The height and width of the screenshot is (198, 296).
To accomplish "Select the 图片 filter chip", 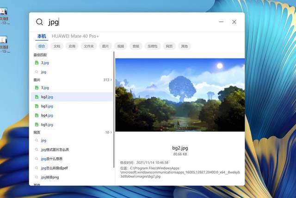I will point(105,46).
